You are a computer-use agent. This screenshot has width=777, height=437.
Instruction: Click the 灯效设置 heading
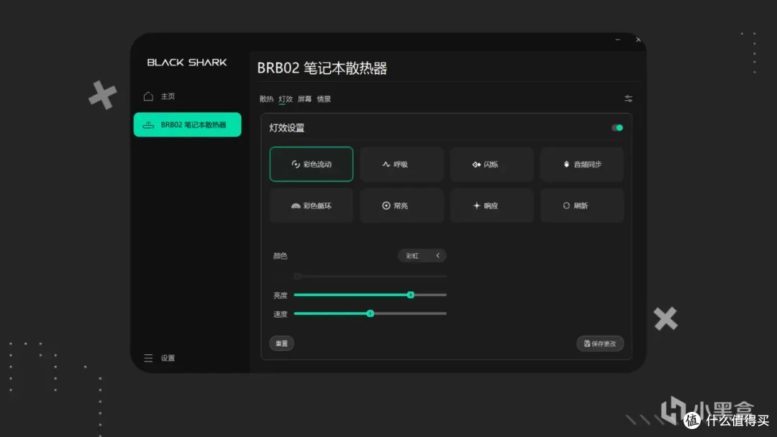pyautogui.click(x=286, y=128)
